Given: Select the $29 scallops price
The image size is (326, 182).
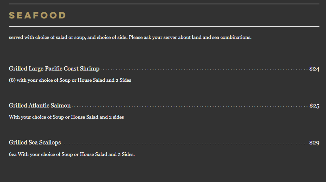Looking at the screenshot, I should tap(314, 143).
